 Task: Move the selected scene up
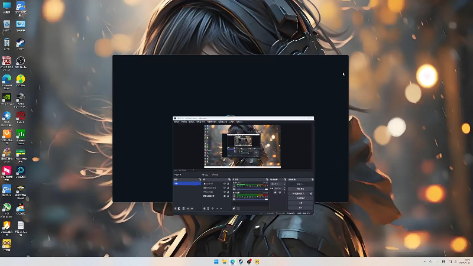coord(188,209)
